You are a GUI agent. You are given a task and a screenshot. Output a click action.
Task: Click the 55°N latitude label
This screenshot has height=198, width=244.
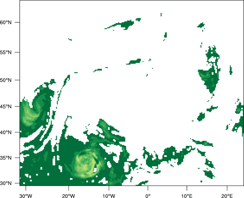(x=6, y=52)
